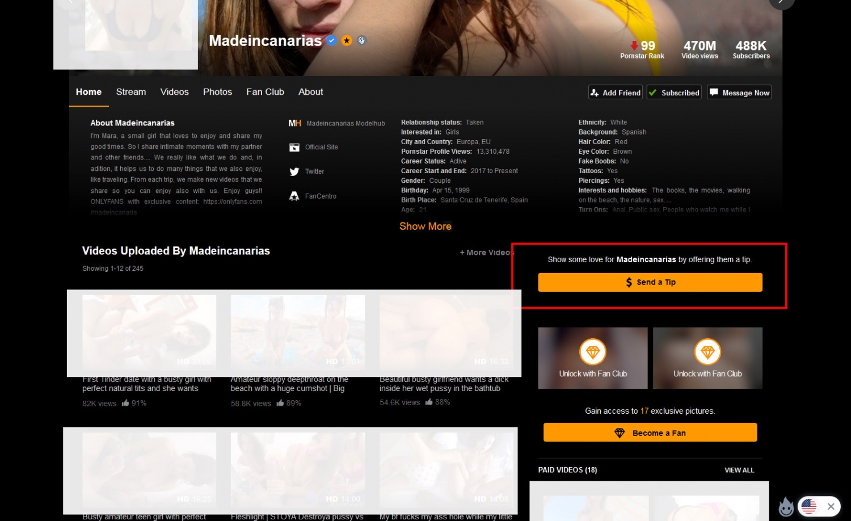Open the Madeincanarias Modelhub link
The image size is (851, 521).
point(346,123)
